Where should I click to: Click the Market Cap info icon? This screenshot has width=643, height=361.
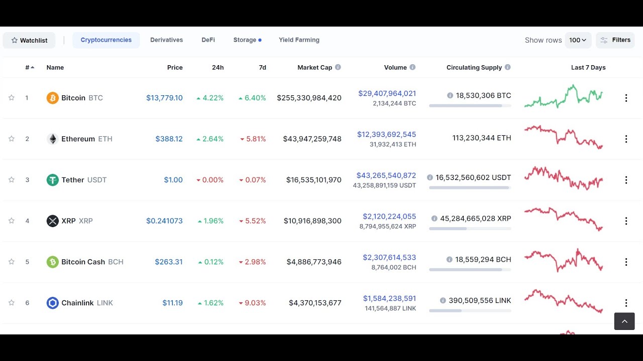point(338,67)
